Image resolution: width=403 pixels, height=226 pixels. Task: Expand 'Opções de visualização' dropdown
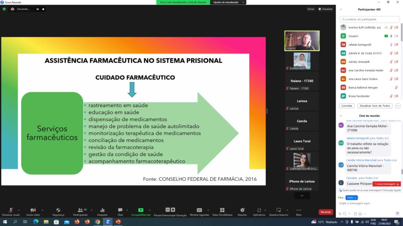pos(228,2)
